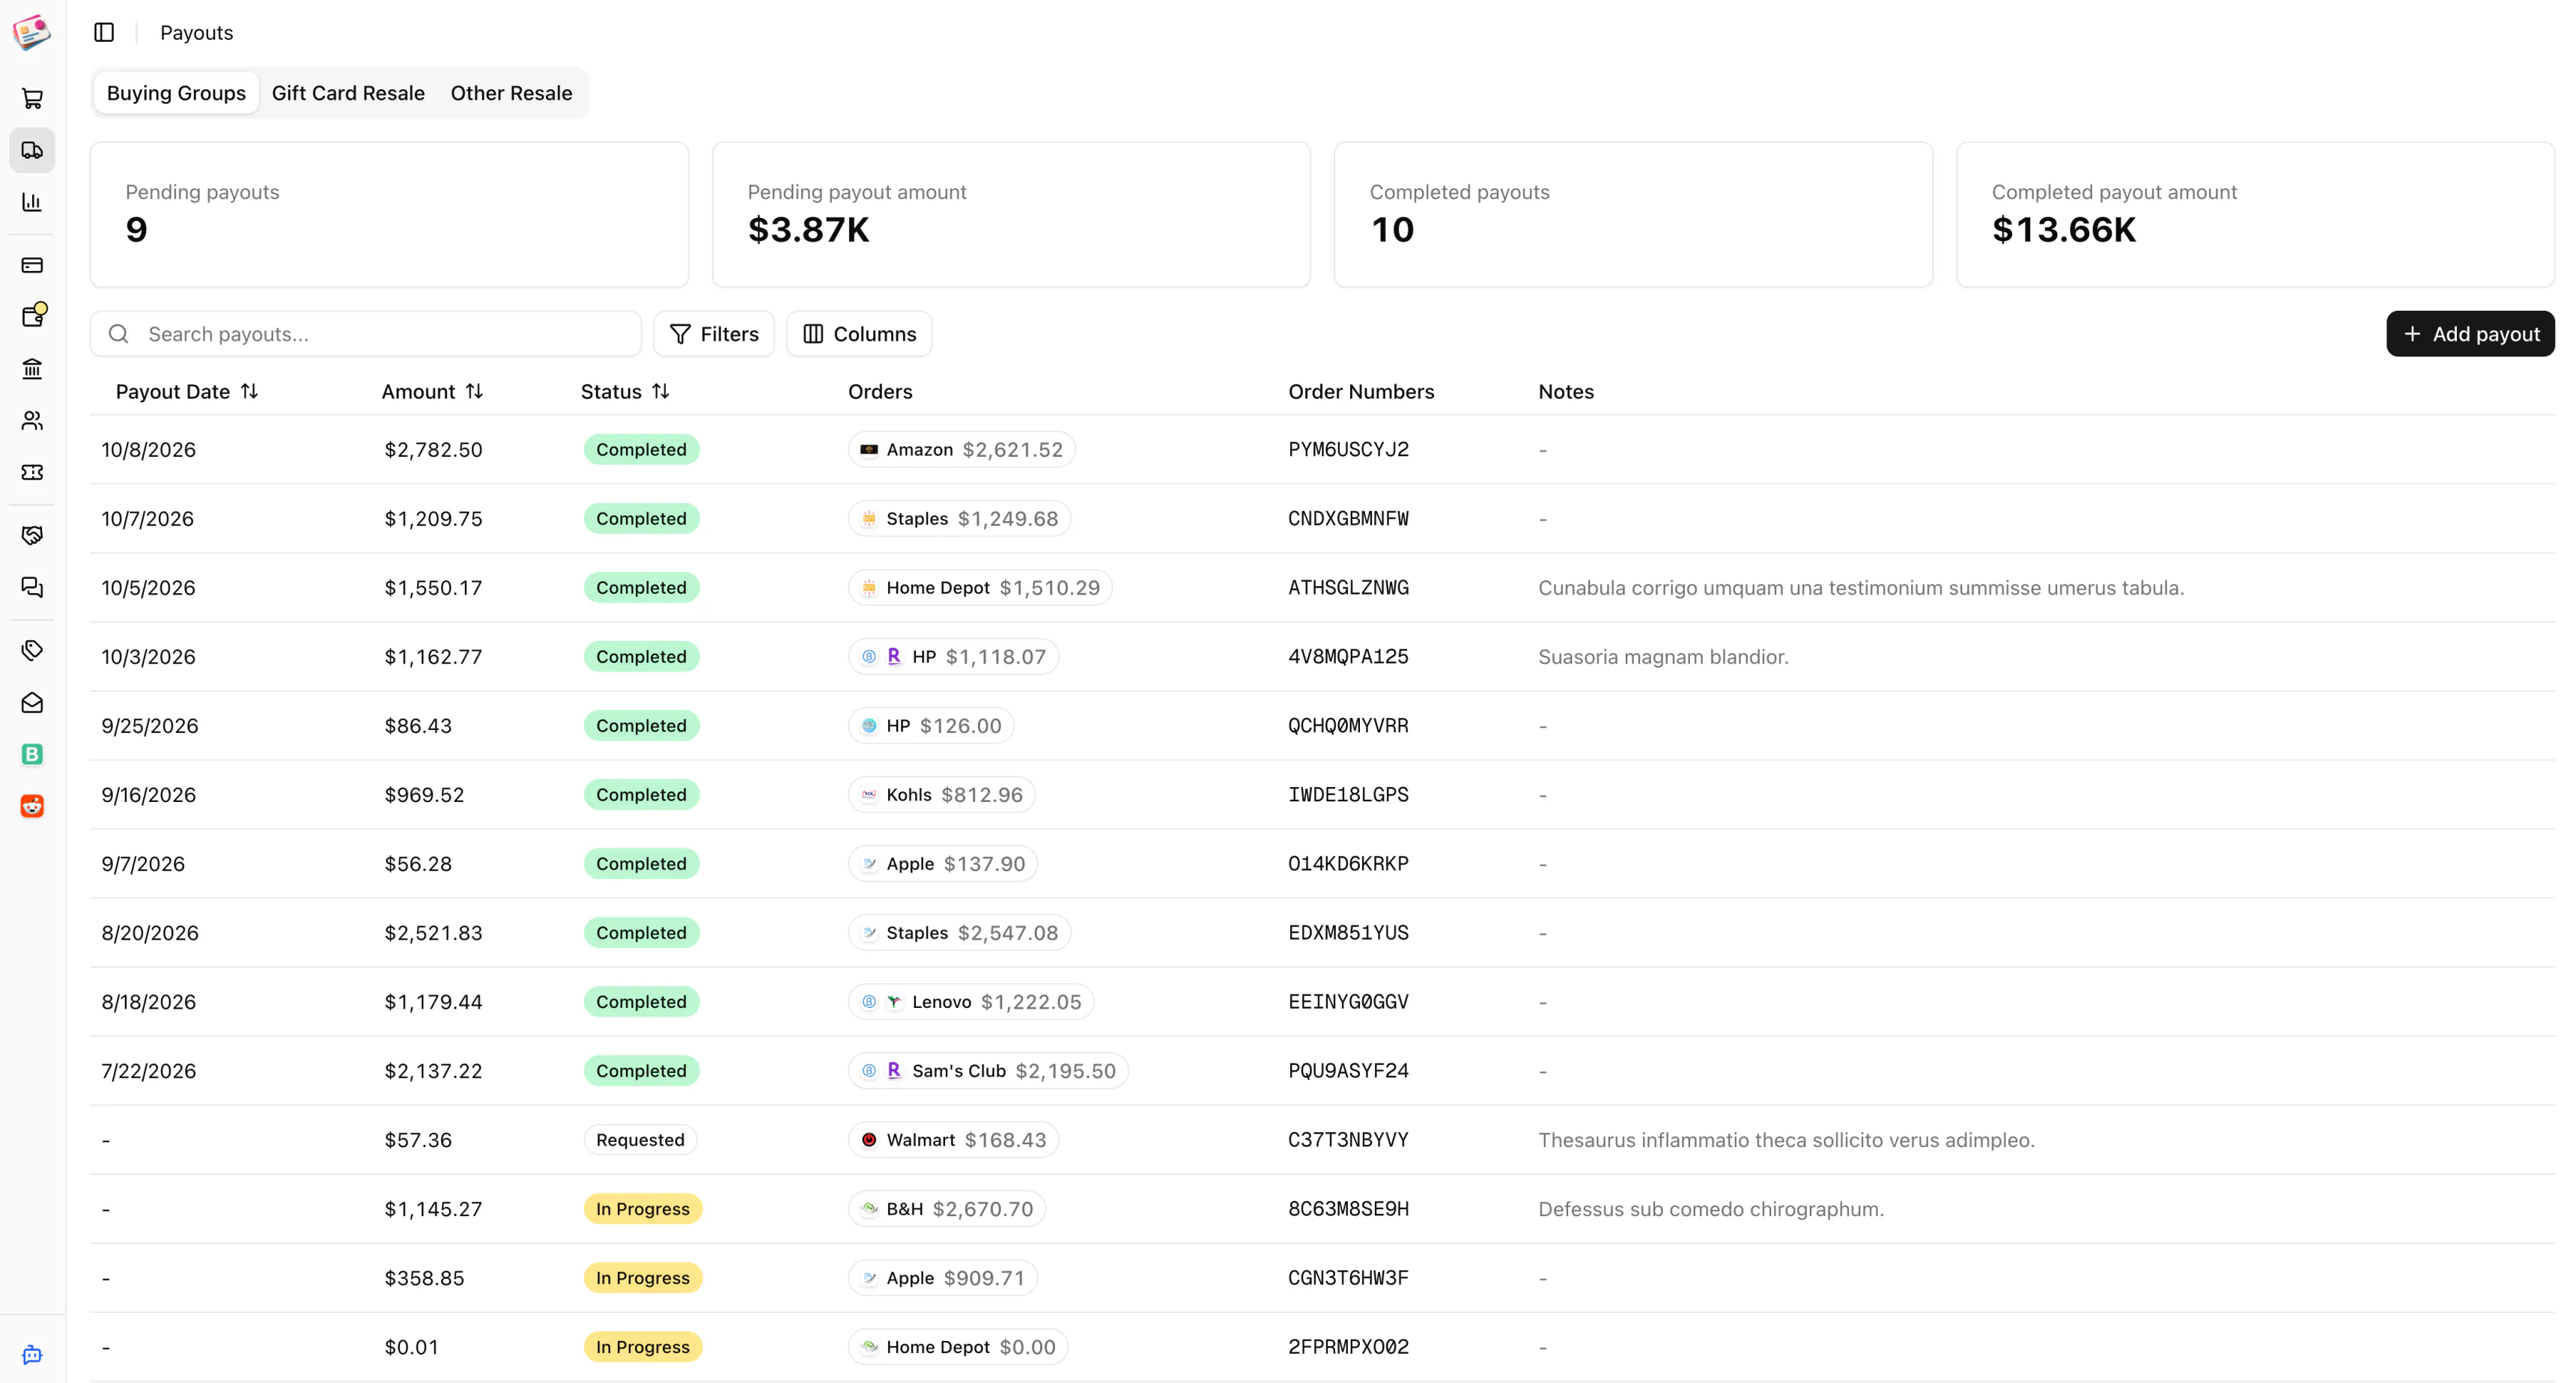Open the Apple $909.71 order chip

tap(943, 1278)
